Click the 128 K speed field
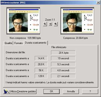Image resolution: width=101 pixels, height=97 pixels. 41,76
